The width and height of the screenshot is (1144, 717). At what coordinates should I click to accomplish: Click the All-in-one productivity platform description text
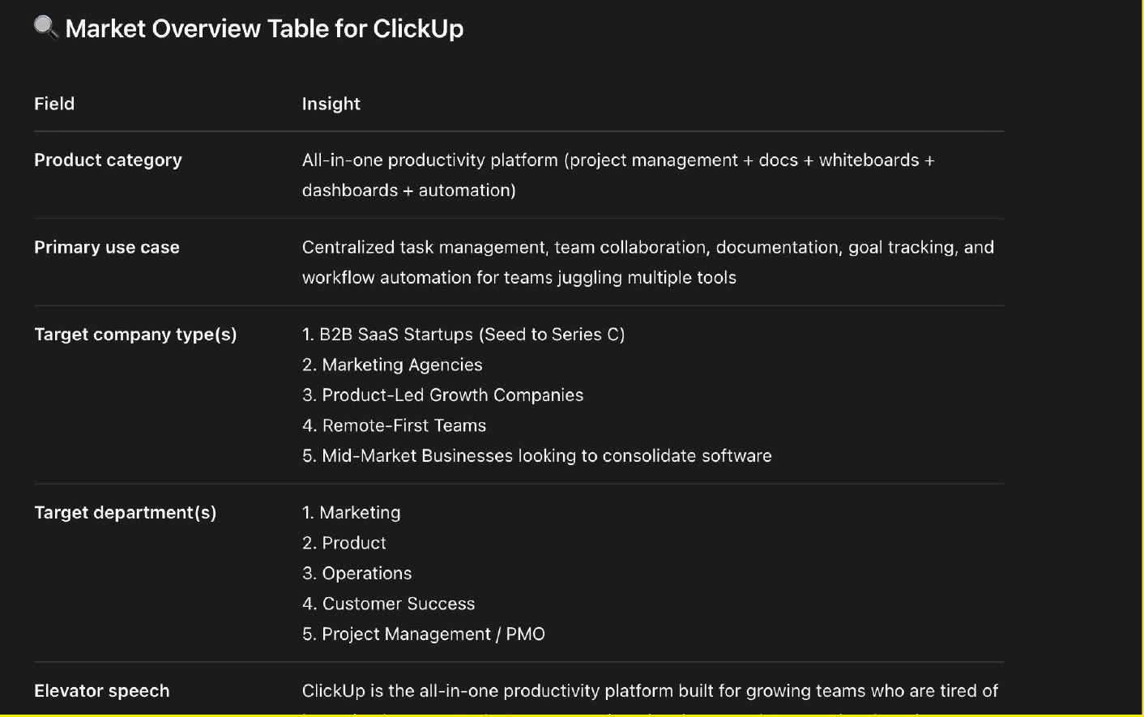coord(618,175)
